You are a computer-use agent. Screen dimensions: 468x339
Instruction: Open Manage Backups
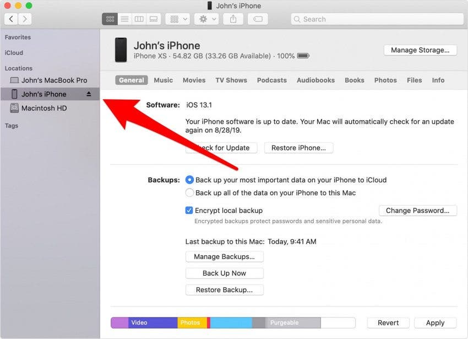(x=224, y=256)
